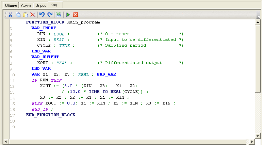The width and height of the screenshot is (262, 145).
Task: Switch to the Общие tab
Action: coord(11,5)
